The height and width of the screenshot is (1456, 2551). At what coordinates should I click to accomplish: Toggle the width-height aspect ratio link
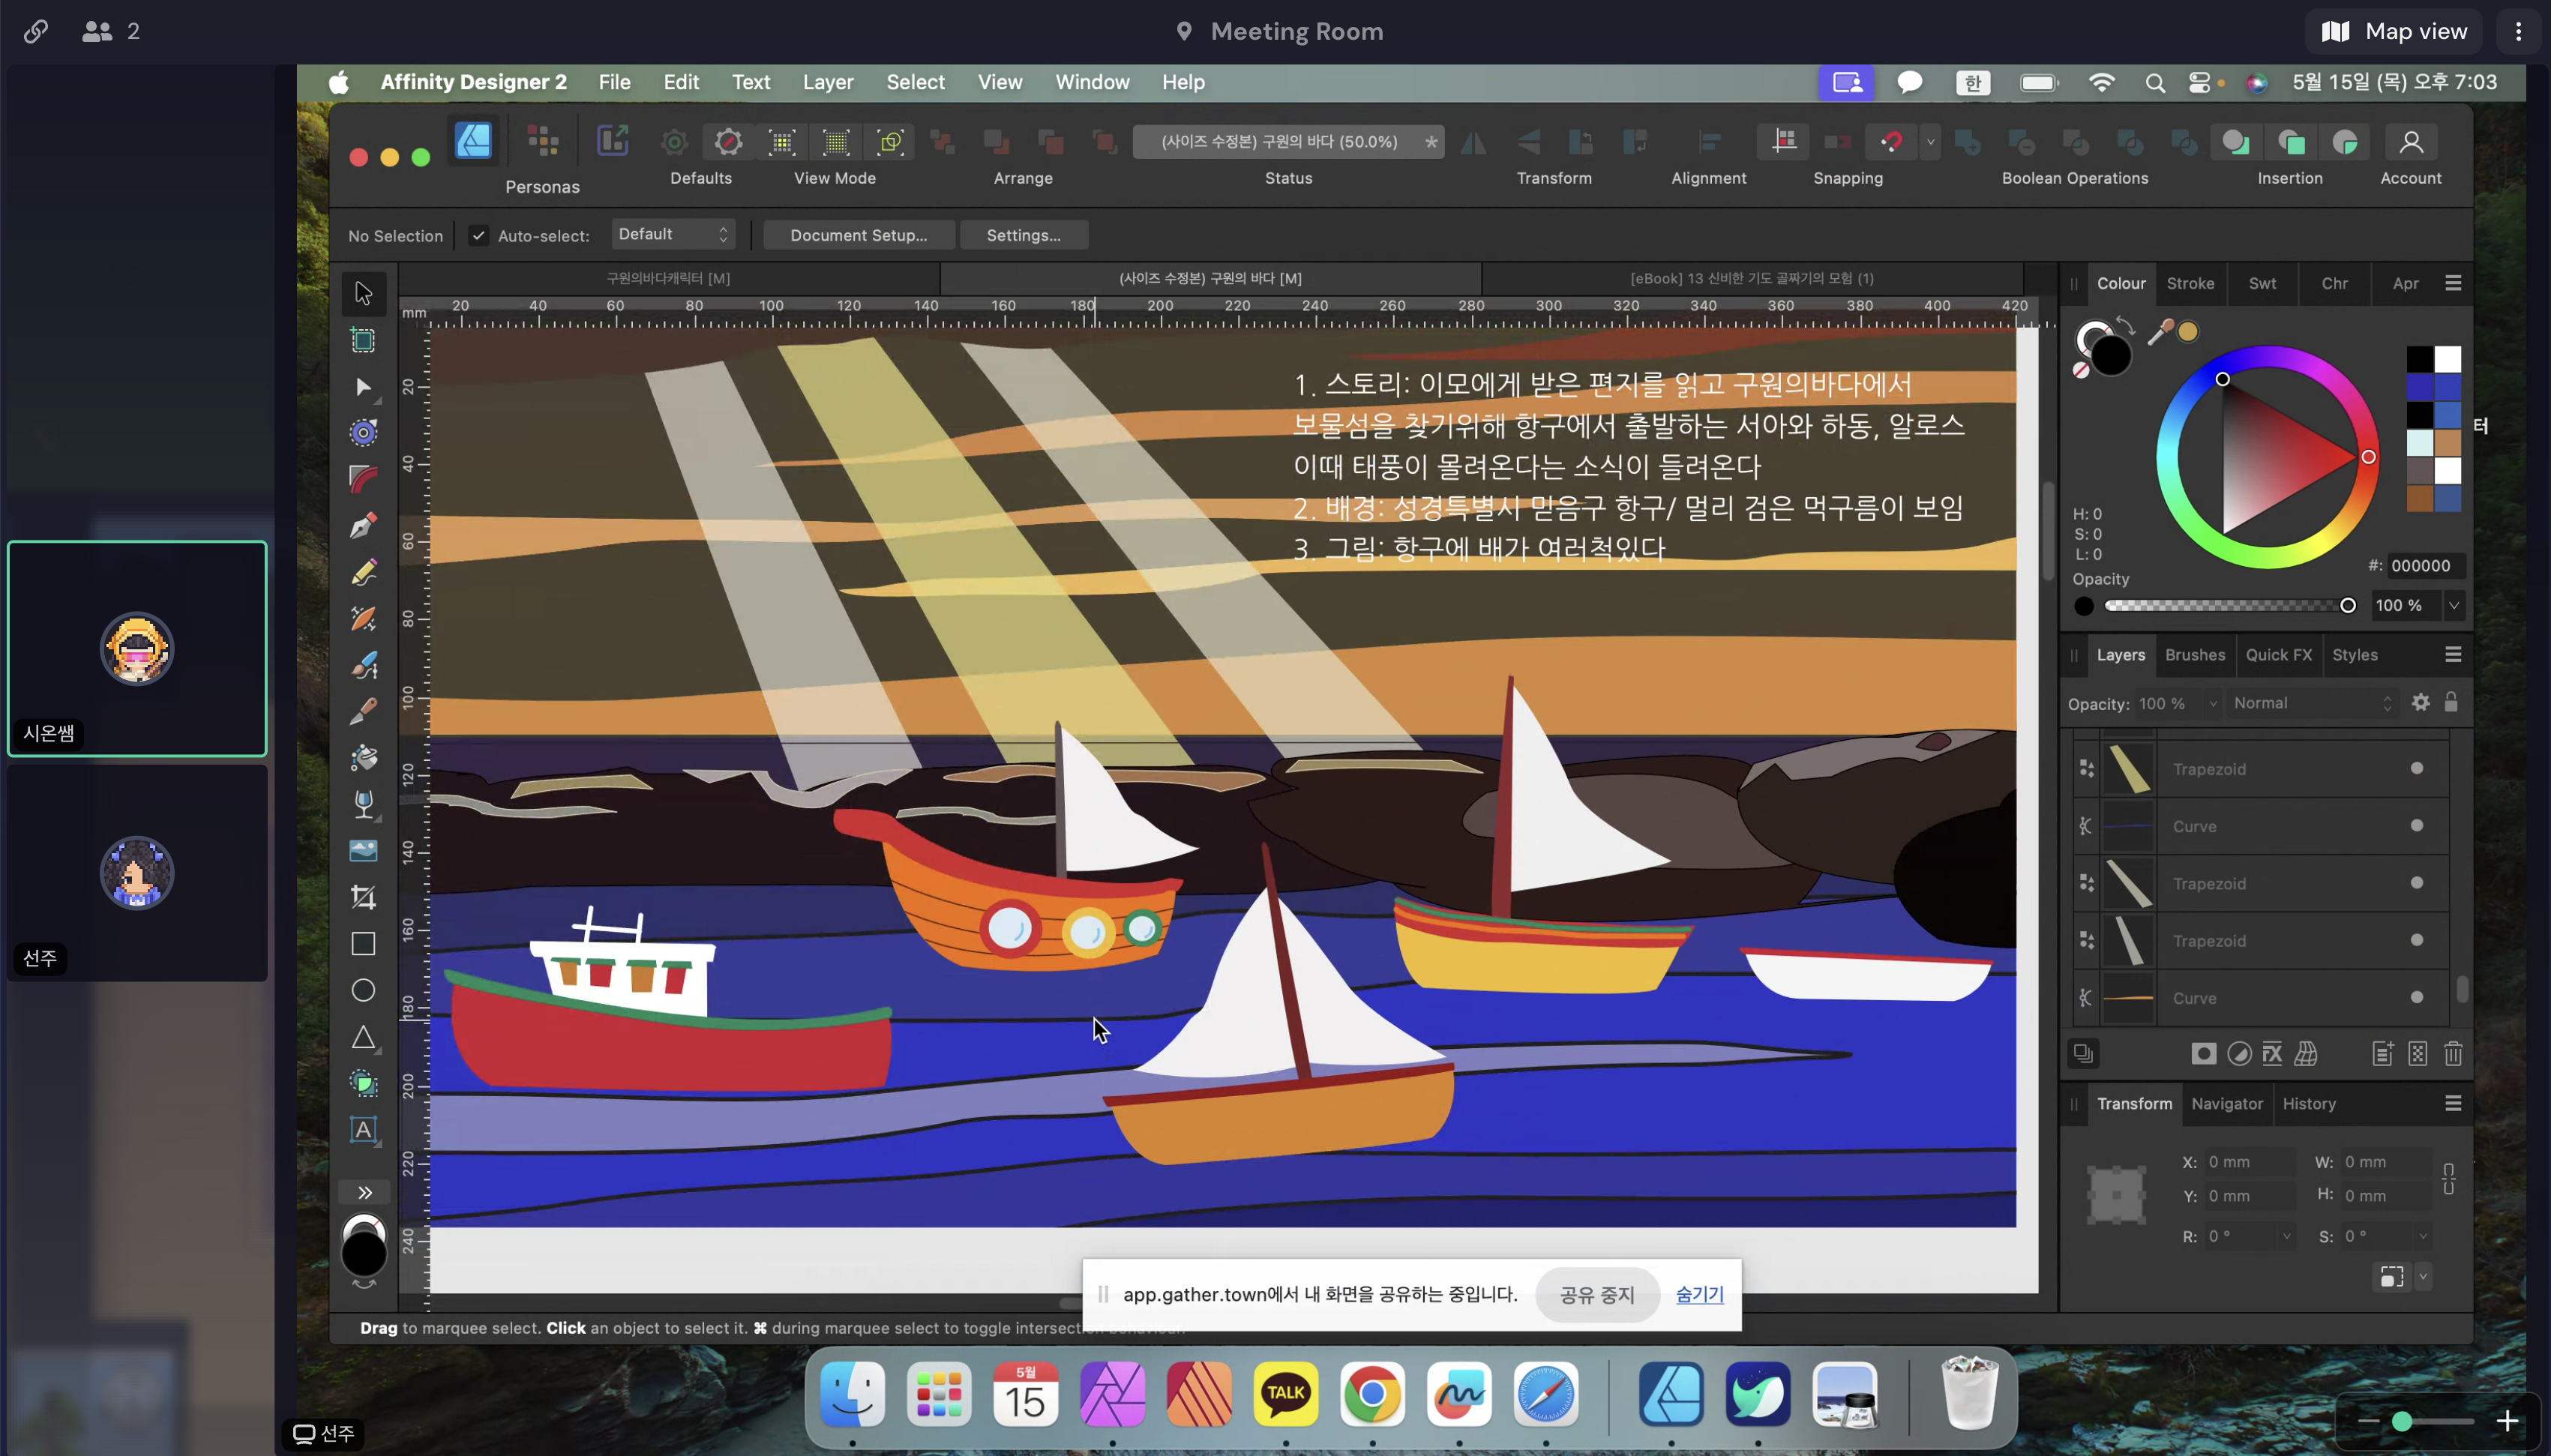point(2448,1178)
